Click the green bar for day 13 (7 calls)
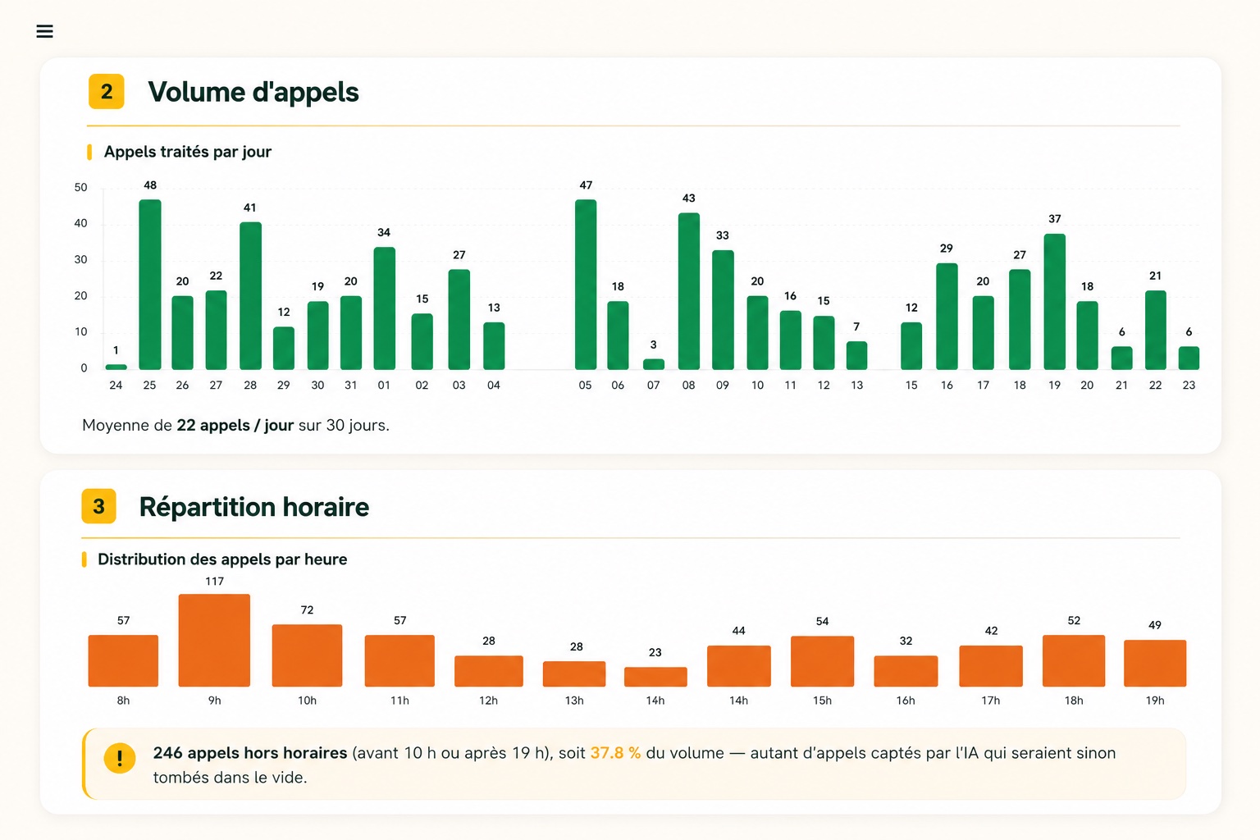The width and height of the screenshot is (1260, 840). point(857,356)
